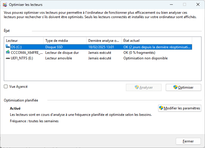Click the Analyser button

[144, 87]
